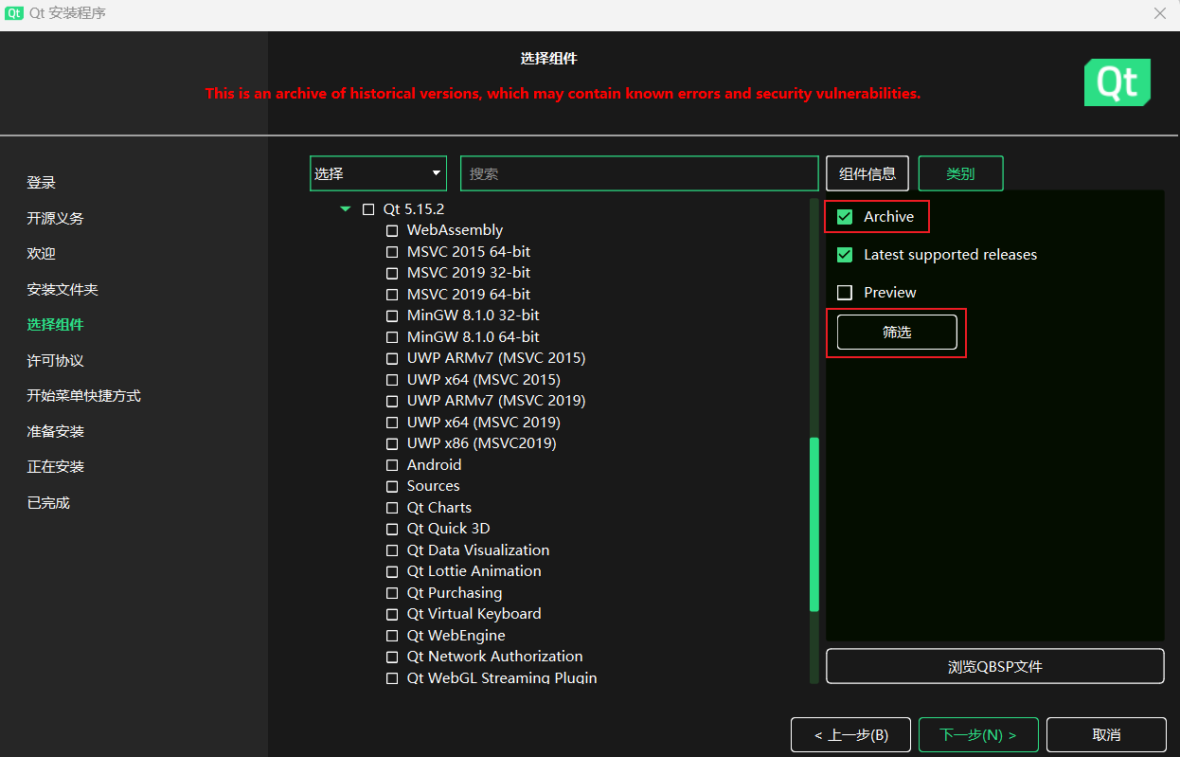Uncheck Latest supported releases checkbox
1180x757 pixels.
pyautogui.click(x=845, y=255)
